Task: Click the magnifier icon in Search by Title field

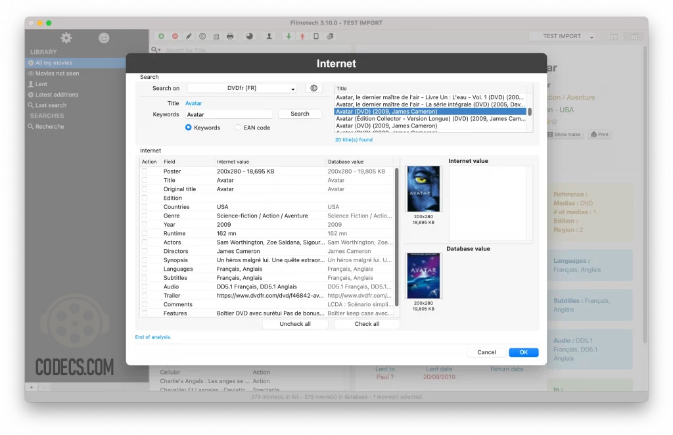Action: (155, 50)
